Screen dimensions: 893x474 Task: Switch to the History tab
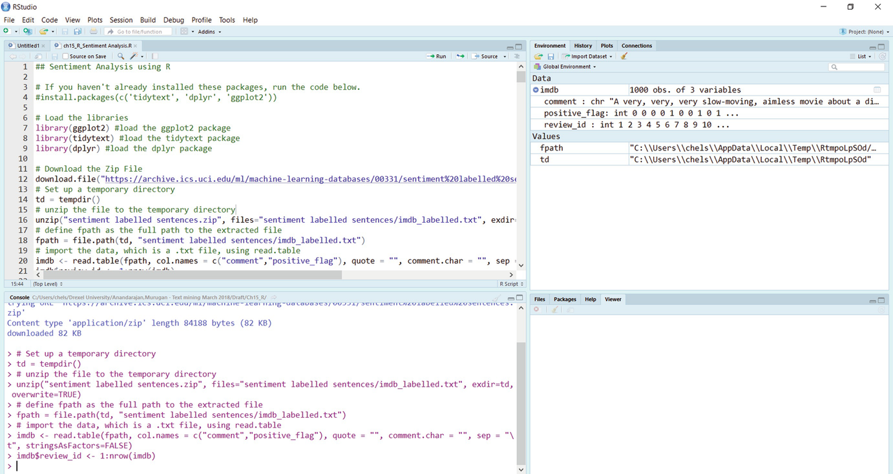pyautogui.click(x=583, y=46)
